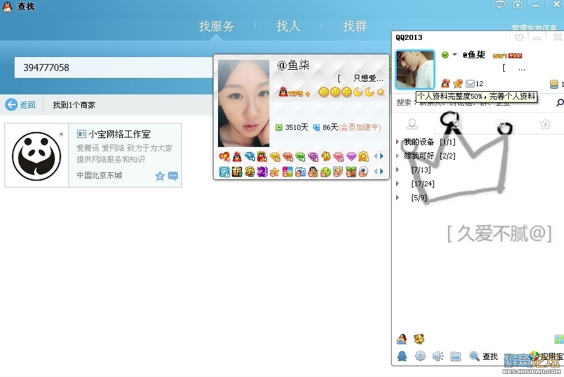Click the feedback chat icon in 查找 title bar

point(500,4)
